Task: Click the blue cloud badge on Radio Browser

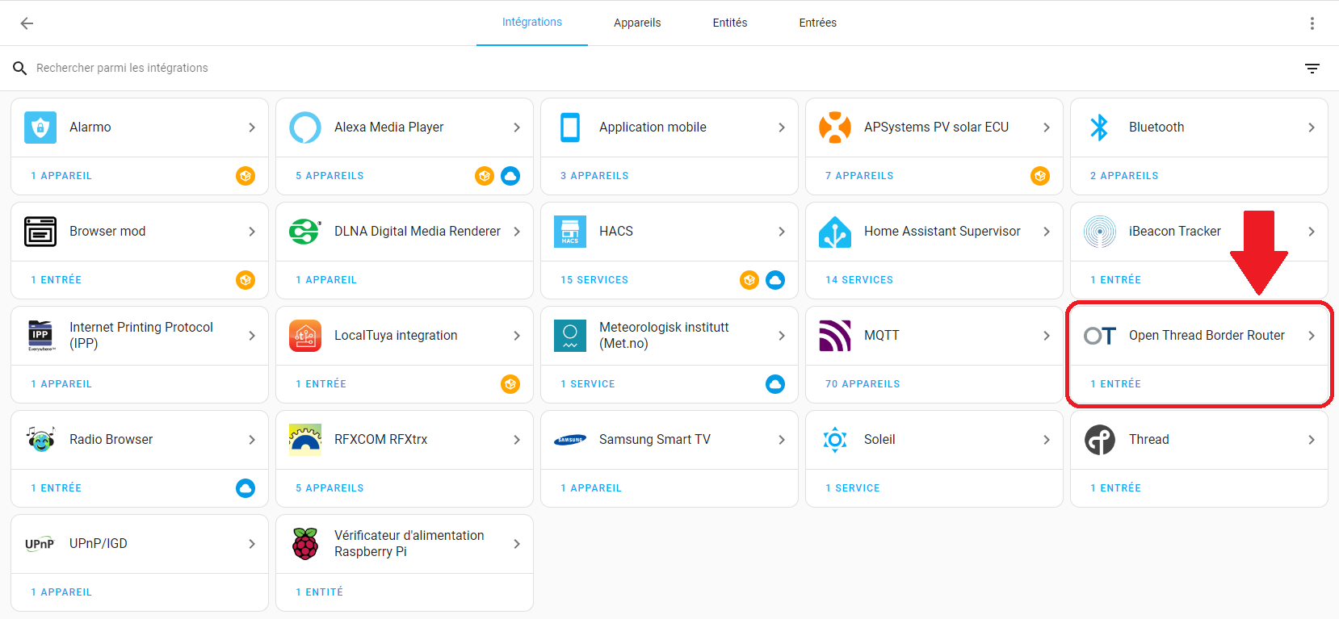Action: tap(246, 488)
